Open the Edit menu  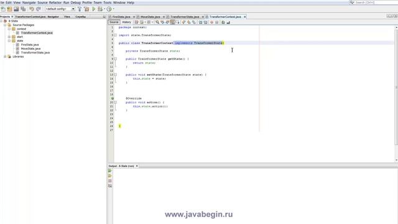point(9,2)
